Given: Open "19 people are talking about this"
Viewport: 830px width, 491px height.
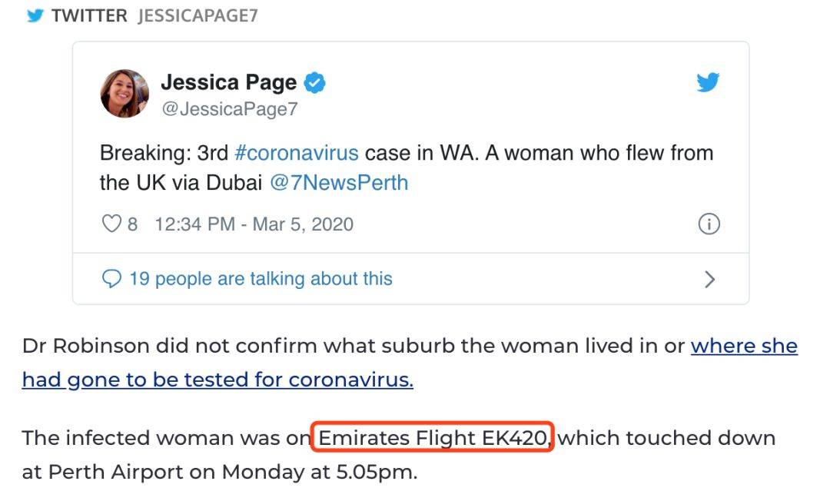Looking at the screenshot, I should pyautogui.click(x=261, y=279).
